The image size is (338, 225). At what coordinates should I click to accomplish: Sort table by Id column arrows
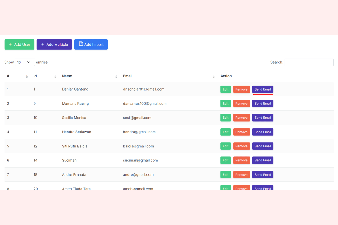pos(55,76)
